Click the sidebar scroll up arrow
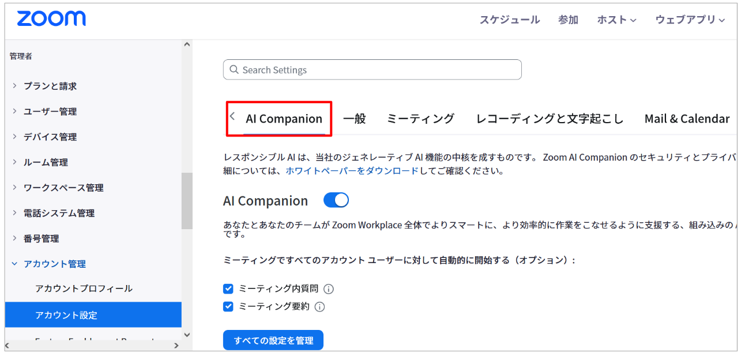Screen dimensions: 741x357 (x=187, y=45)
